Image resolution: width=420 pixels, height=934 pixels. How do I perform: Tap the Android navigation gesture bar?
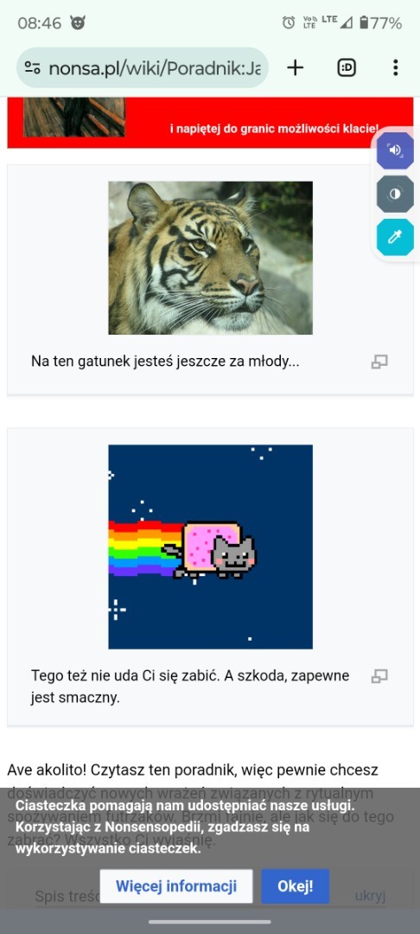pos(210,922)
